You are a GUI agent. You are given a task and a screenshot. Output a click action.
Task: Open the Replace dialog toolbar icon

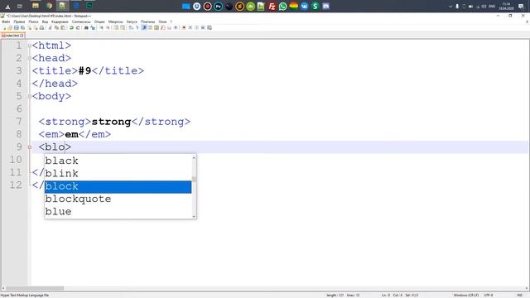(93, 27)
